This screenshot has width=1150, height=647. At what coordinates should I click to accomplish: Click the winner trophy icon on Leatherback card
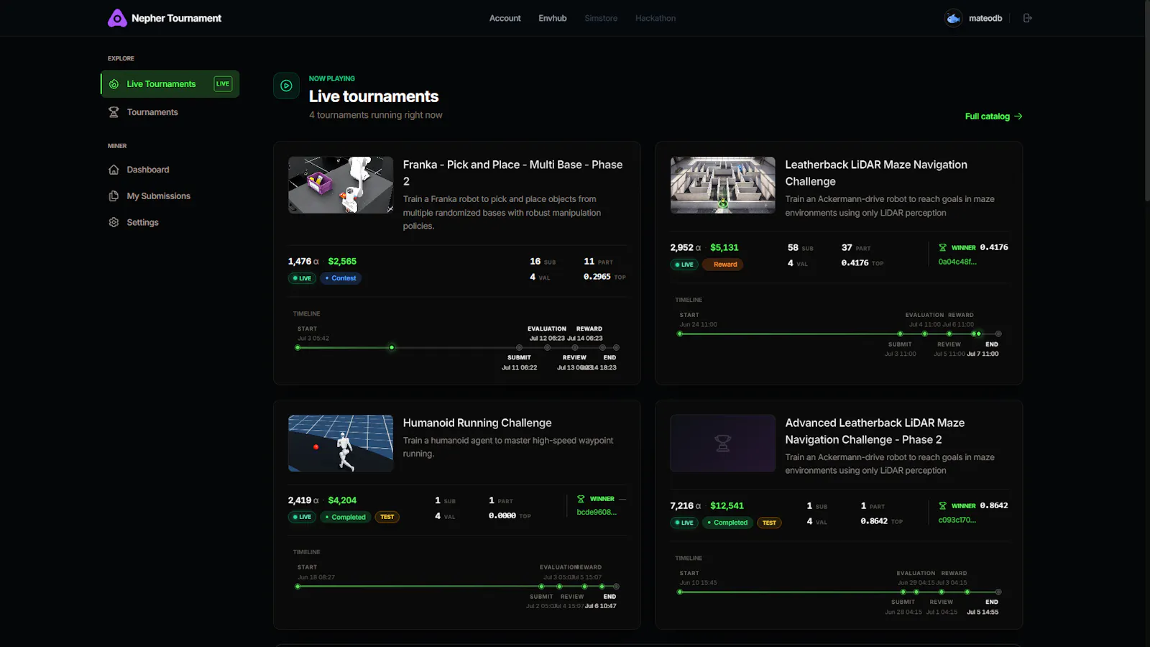click(942, 247)
